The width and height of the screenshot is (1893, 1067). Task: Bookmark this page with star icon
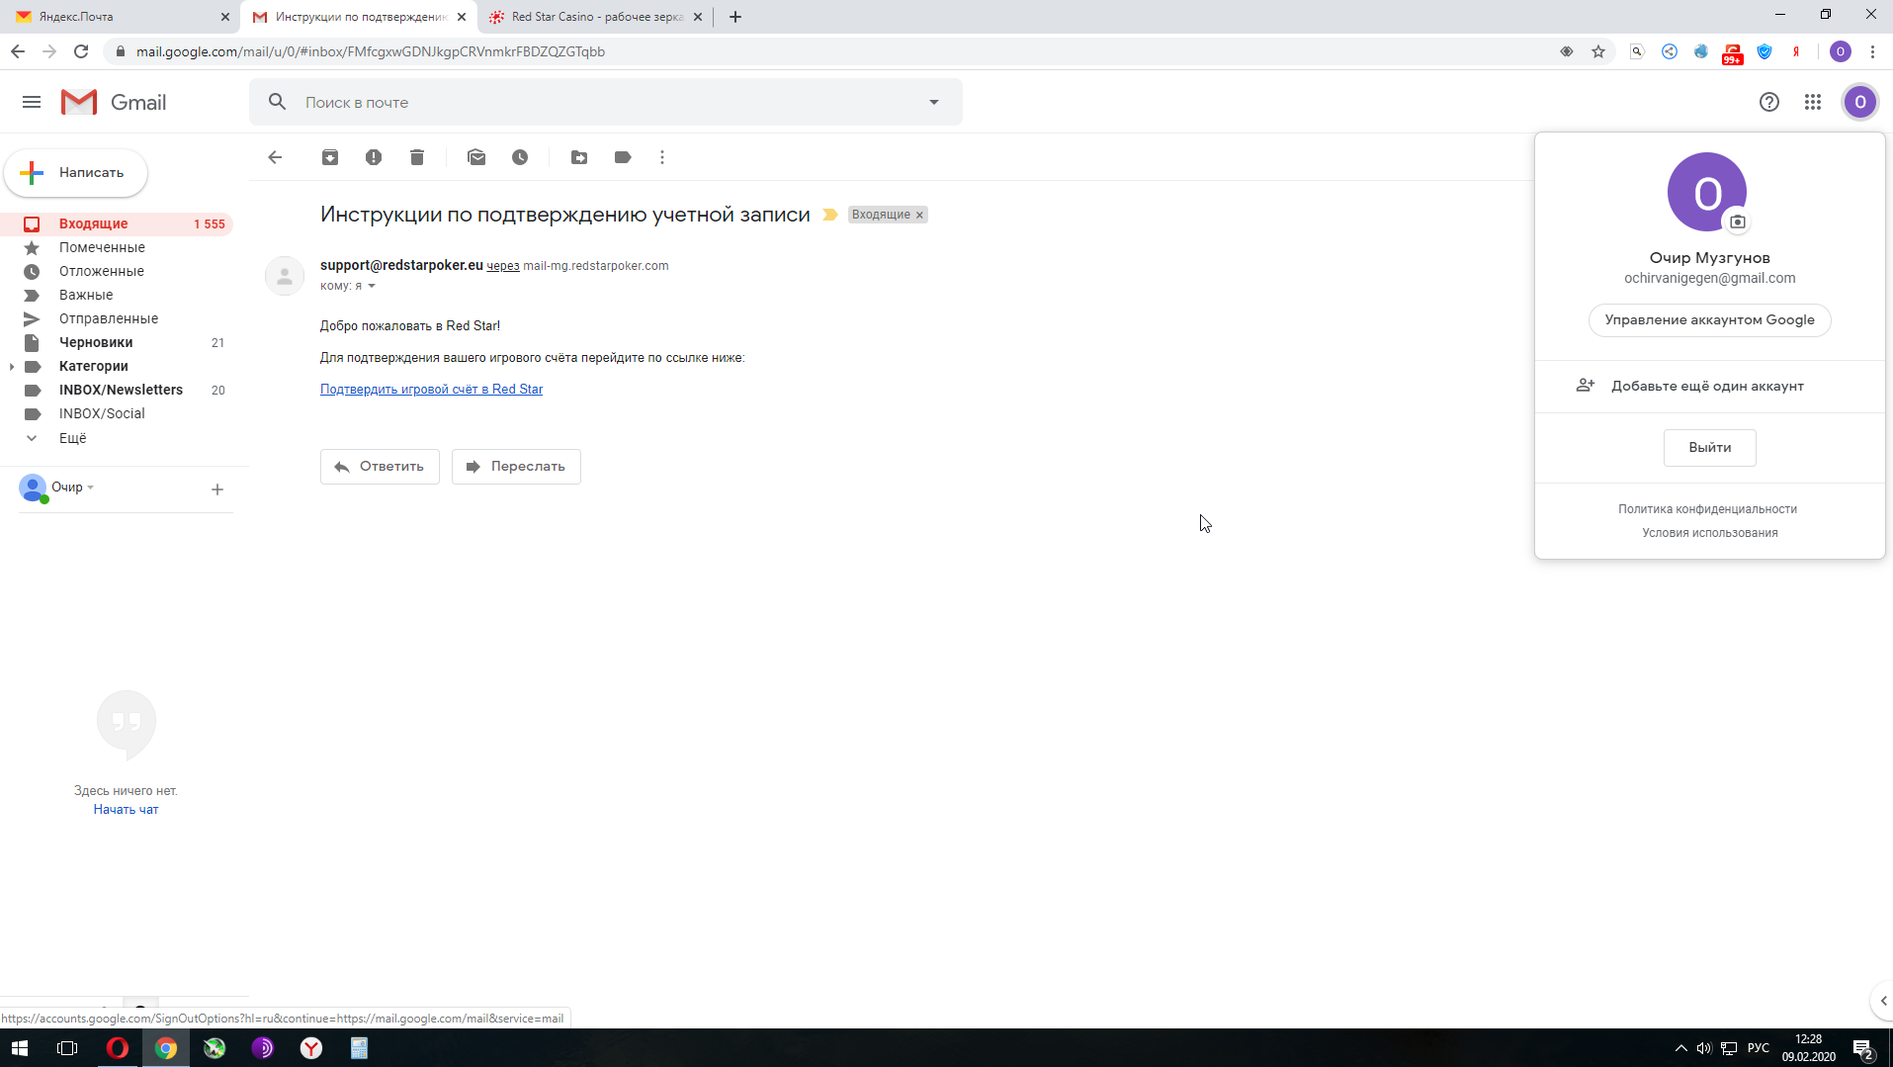click(1598, 51)
